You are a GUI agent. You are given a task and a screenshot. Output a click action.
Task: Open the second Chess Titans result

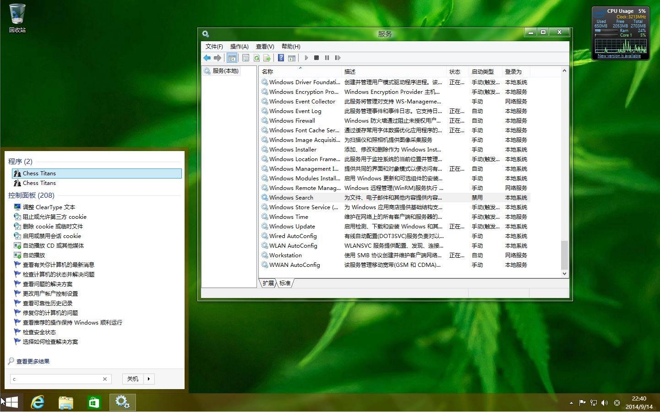[x=97, y=183]
